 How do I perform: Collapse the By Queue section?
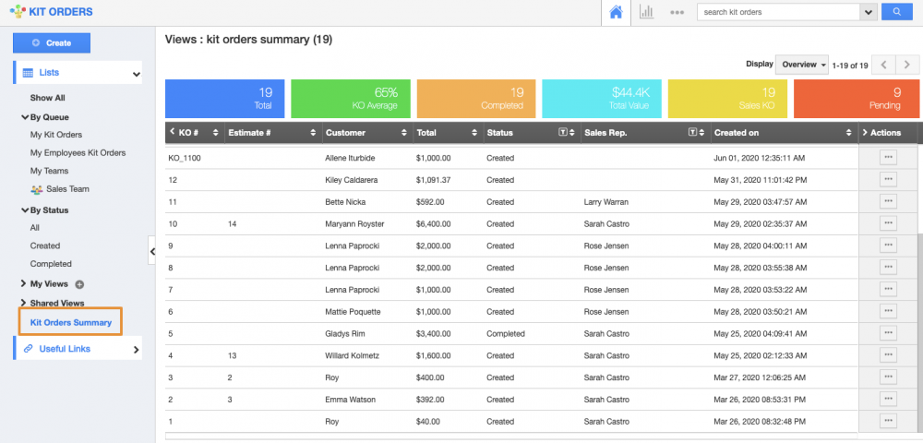tap(25, 117)
